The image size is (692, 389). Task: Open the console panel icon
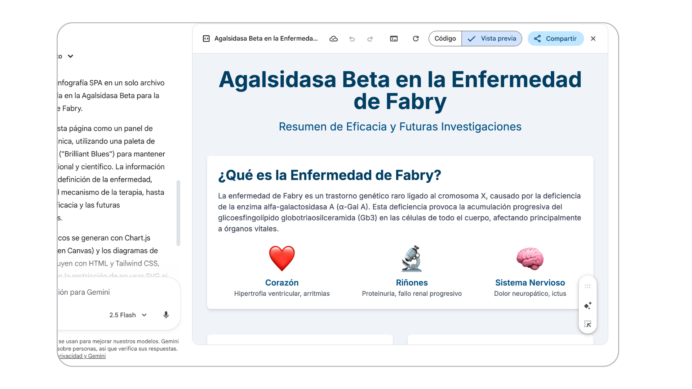(x=394, y=39)
